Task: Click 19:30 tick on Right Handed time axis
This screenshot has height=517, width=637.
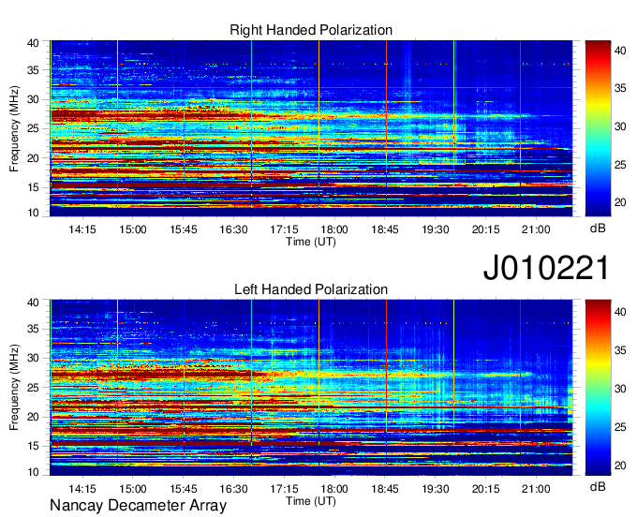Action: (435, 229)
